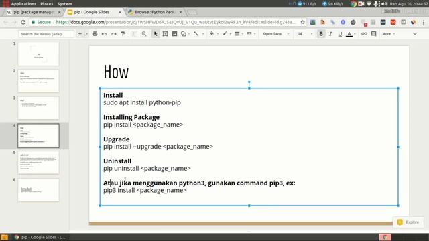Viewport: 429px width, 241px height.
Task: Toggle Bold formatting
Action: (x=321, y=34)
